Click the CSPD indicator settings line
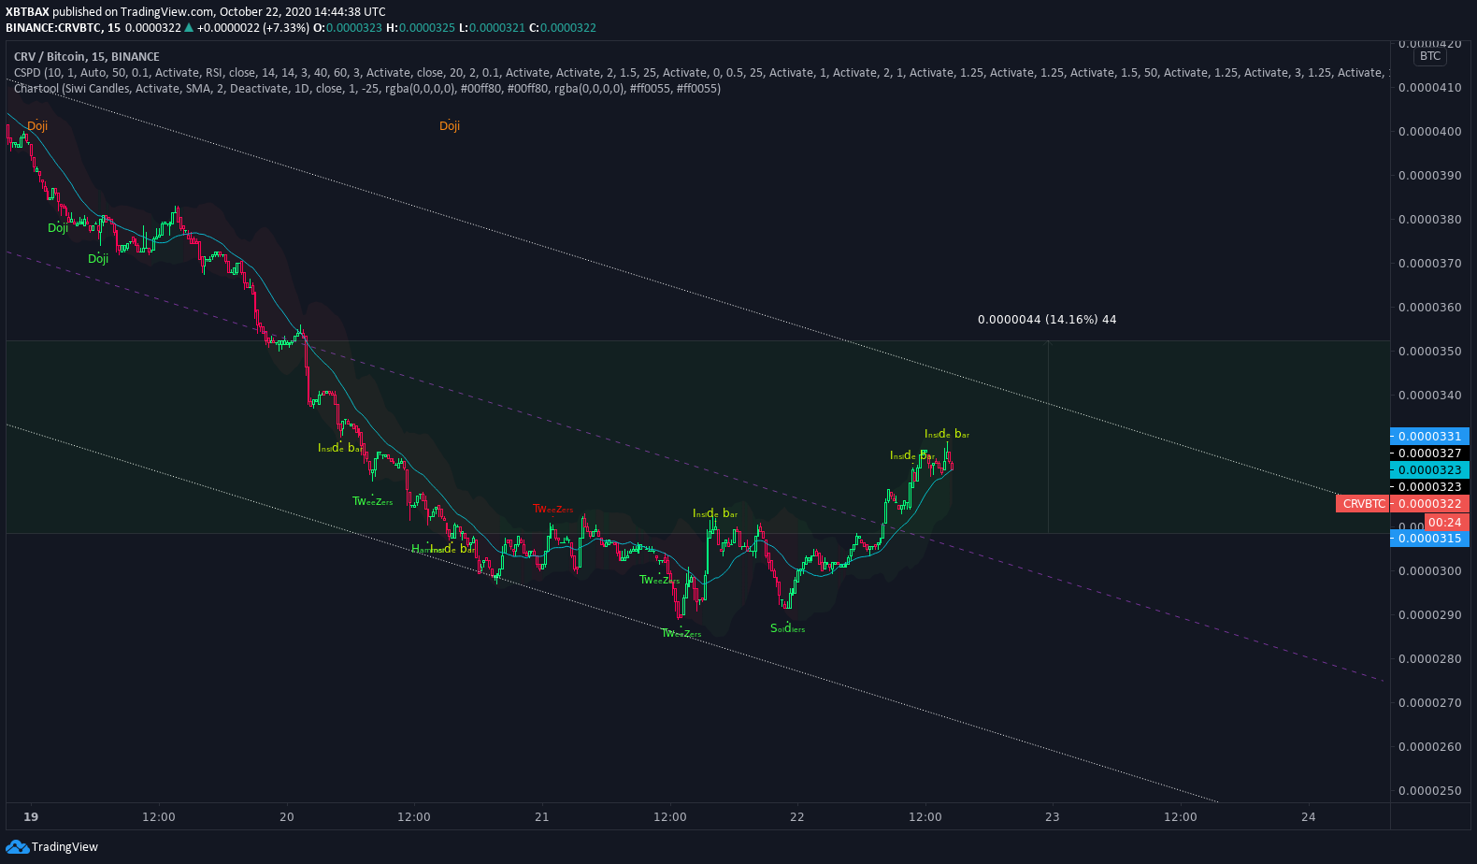Screen dimensions: 1477x864 [x=701, y=73]
